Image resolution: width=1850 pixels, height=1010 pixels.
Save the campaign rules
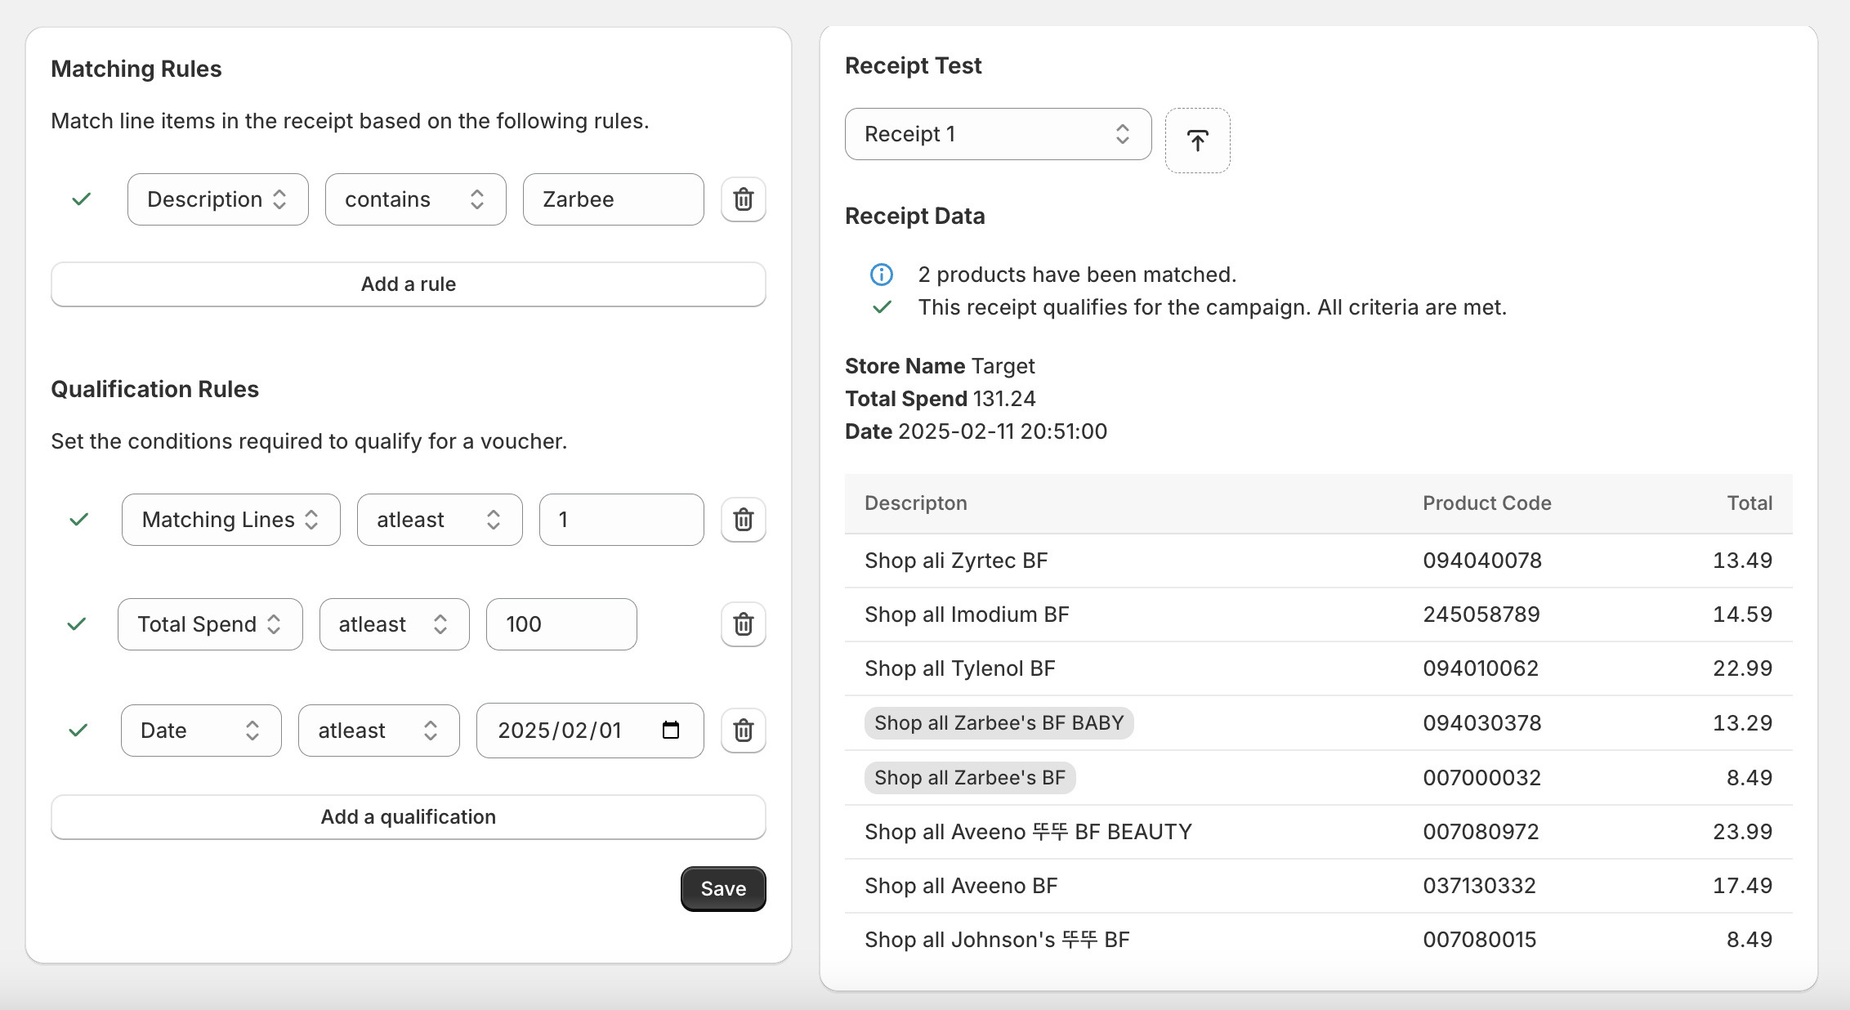(x=723, y=889)
